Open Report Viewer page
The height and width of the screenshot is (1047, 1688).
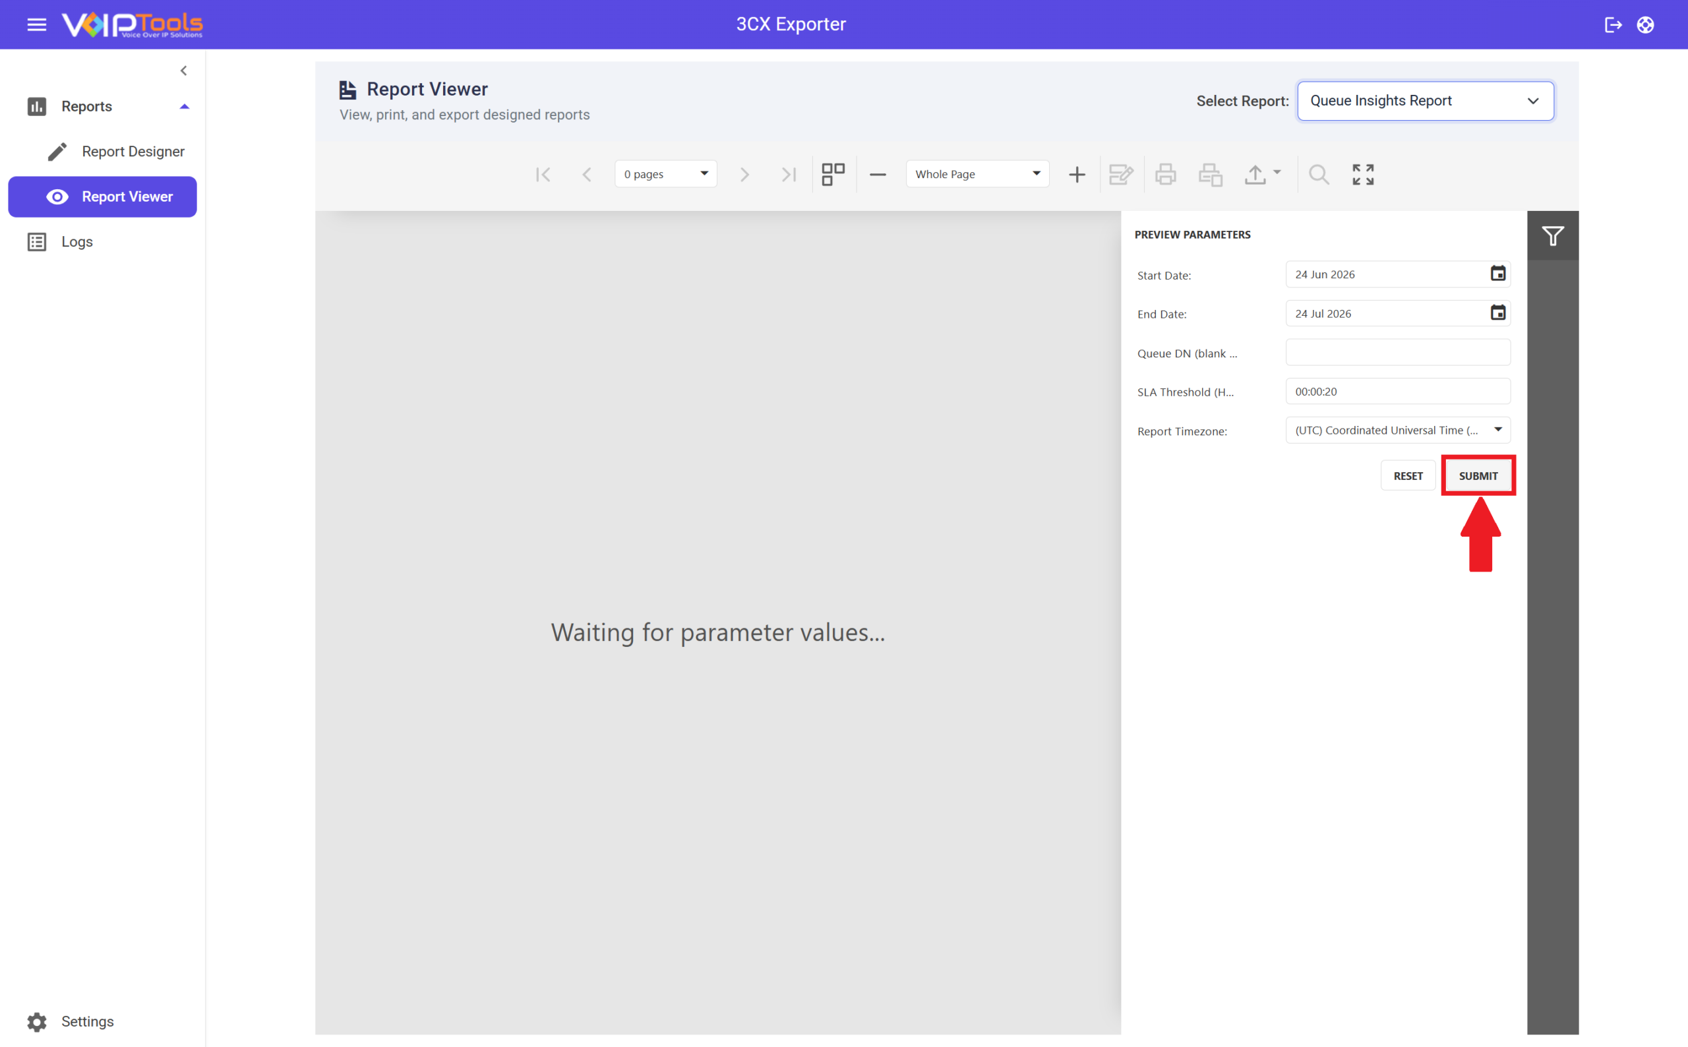point(102,196)
